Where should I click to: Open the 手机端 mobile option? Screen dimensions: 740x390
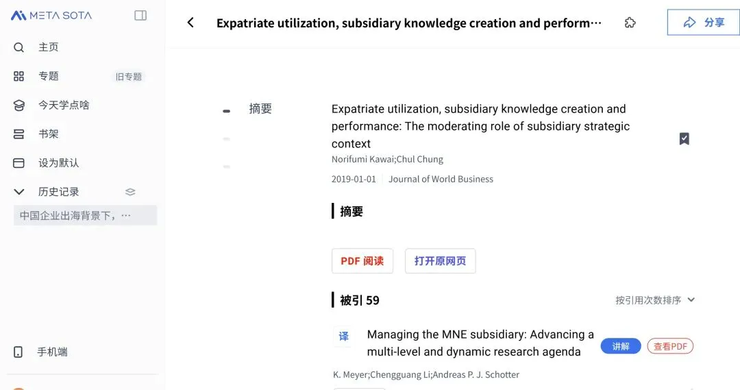point(52,352)
